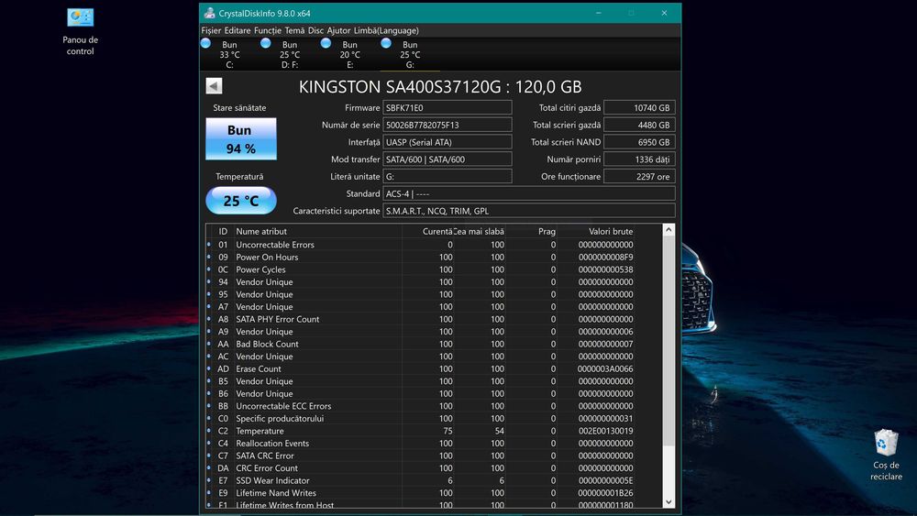Screen dimensions: 917x516
Task: Click the CrystalDiskInfo title bar app icon
Action: point(210,13)
